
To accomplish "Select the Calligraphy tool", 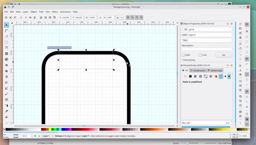I will 7,94.
